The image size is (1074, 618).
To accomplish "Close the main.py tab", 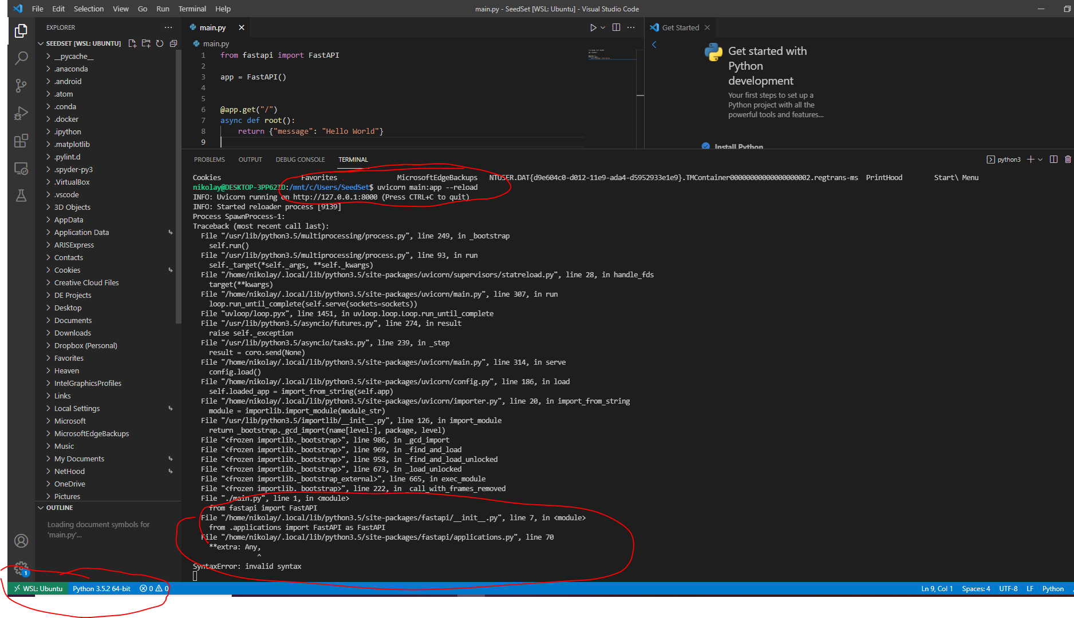I will click(242, 27).
